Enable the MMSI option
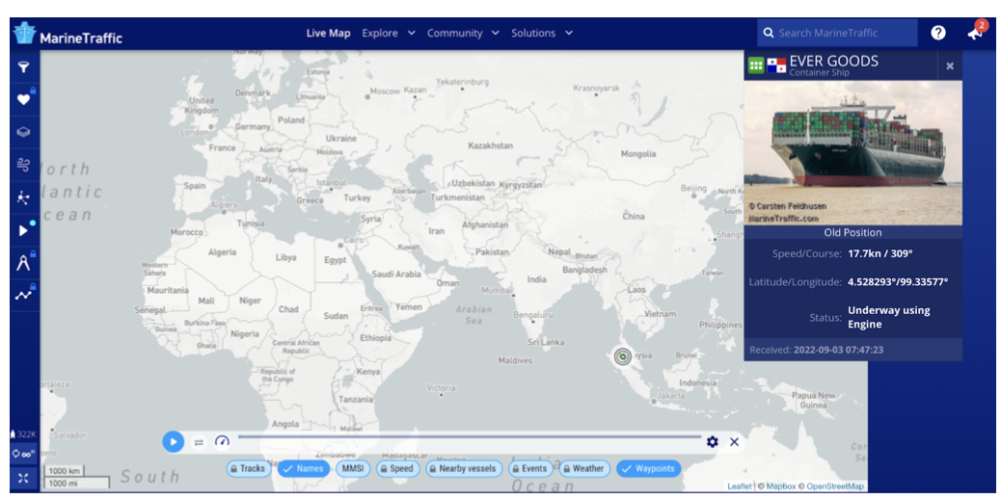The width and height of the screenshot is (1001, 499). 352,468
